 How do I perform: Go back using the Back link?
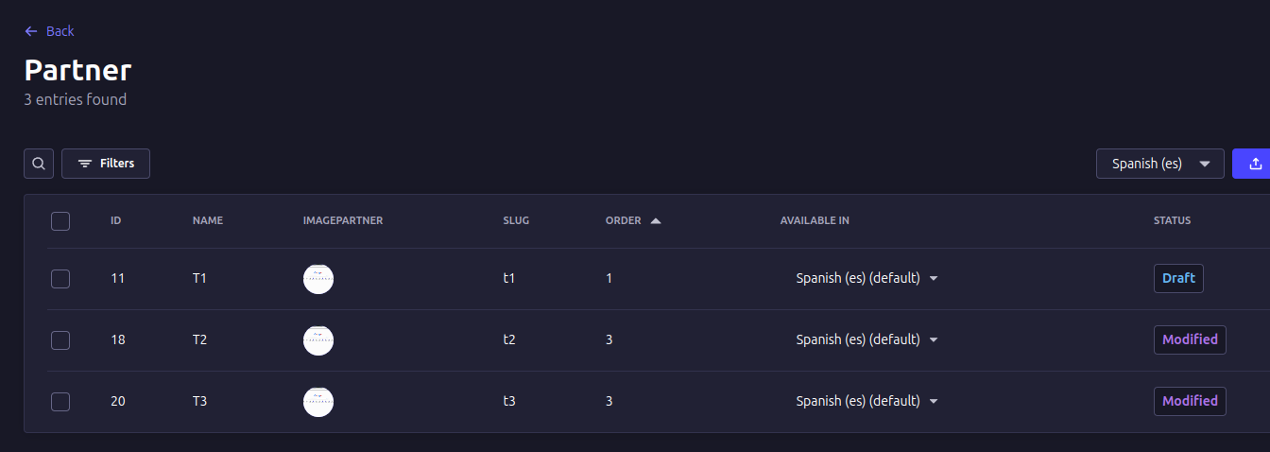coord(60,31)
